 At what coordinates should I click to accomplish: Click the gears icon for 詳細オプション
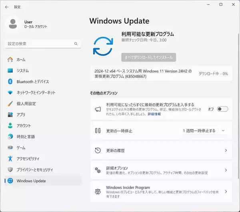[x=98, y=170]
